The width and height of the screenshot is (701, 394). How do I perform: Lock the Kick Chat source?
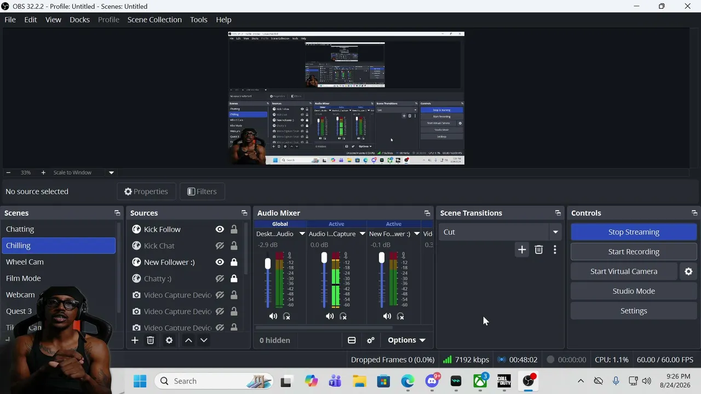[234, 246]
